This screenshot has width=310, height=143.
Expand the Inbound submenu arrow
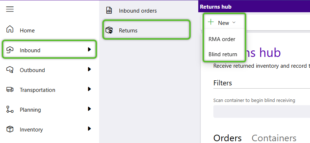coord(89,49)
